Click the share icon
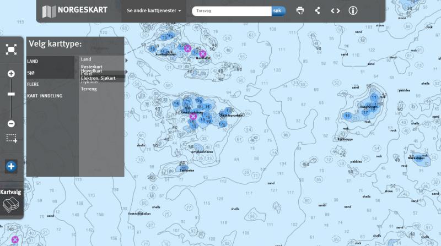Screen dimensions: 441x246 [x=318, y=10]
